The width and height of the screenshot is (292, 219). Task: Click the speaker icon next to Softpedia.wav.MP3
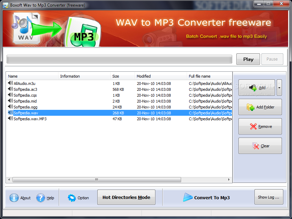coord(10,119)
